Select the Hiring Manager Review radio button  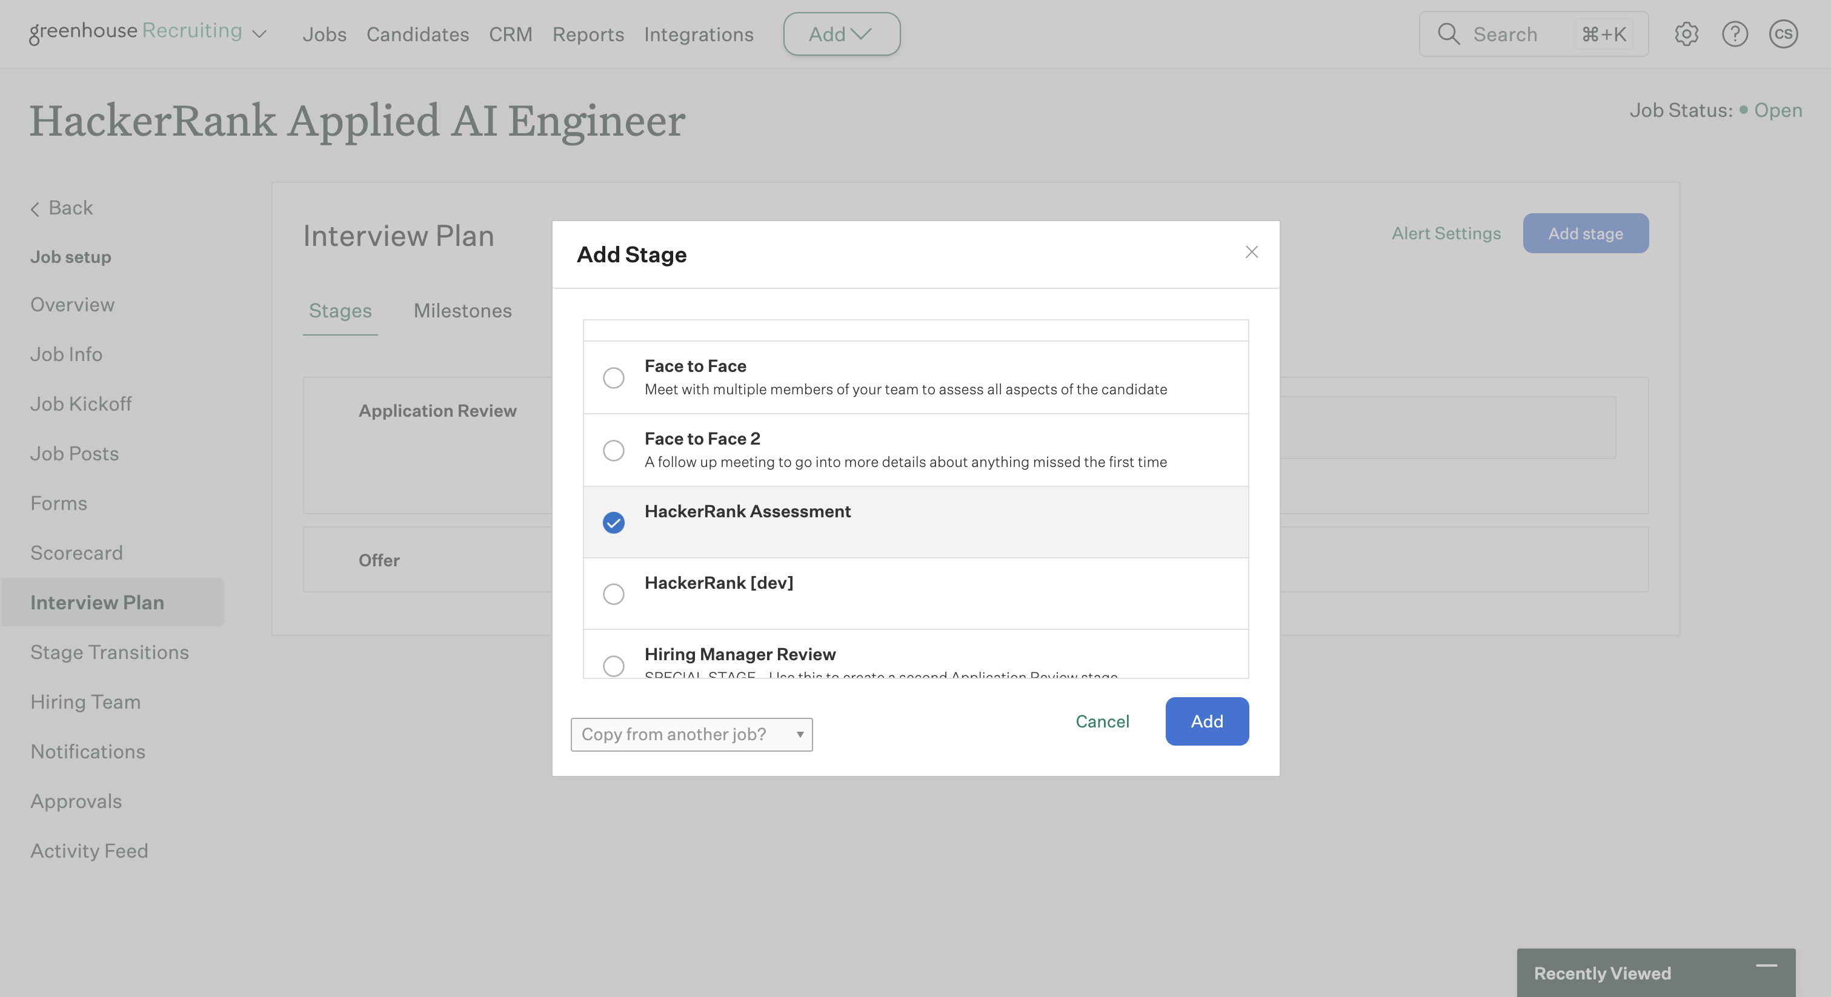(613, 665)
